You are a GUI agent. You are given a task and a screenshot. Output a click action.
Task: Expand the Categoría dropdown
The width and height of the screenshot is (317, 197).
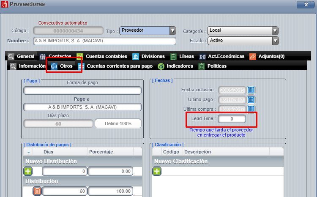pyautogui.click(x=275, y=31)
